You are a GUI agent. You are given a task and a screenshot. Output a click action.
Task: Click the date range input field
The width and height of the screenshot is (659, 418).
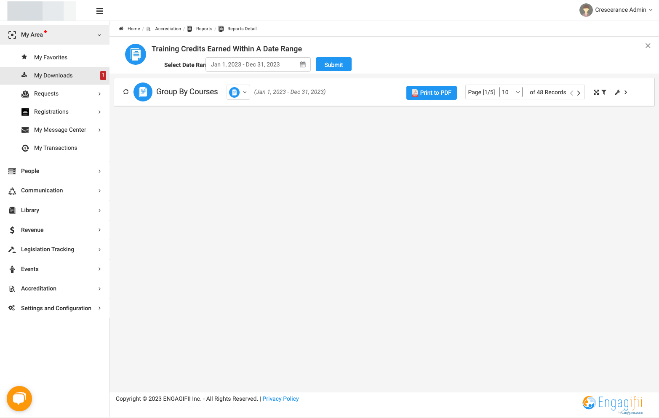click(x=258, y=64)
